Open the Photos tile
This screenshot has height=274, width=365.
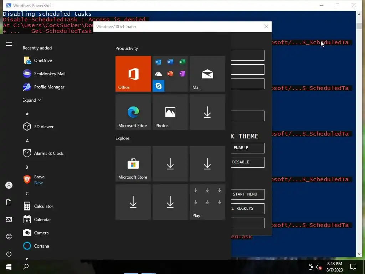(x=170, y=112)
